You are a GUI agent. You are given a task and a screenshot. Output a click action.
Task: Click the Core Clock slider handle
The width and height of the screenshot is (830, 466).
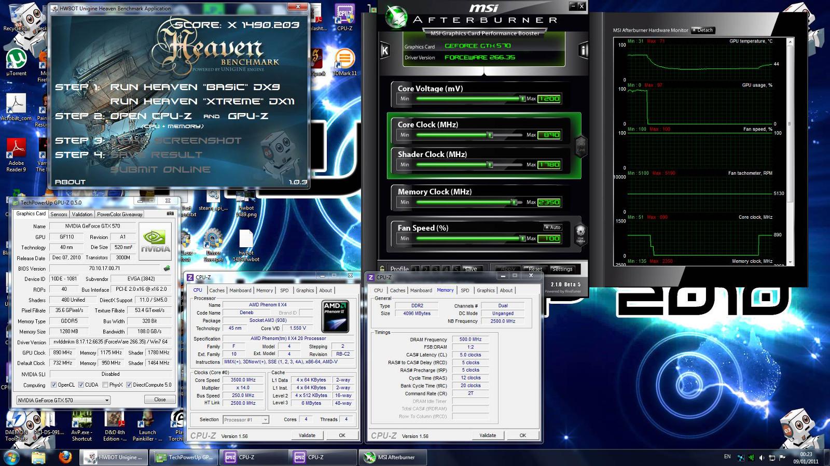click(x=489, y=135)
